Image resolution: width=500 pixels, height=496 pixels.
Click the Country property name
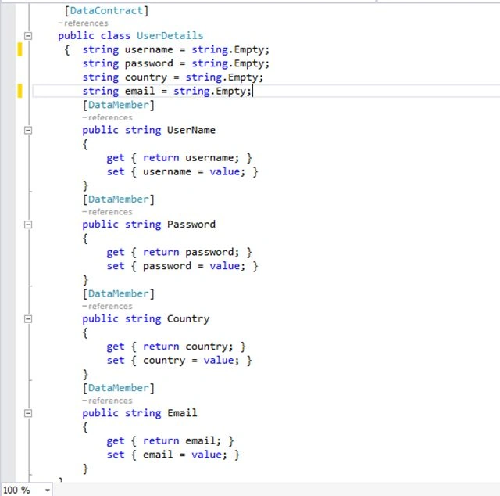[188, 318]
